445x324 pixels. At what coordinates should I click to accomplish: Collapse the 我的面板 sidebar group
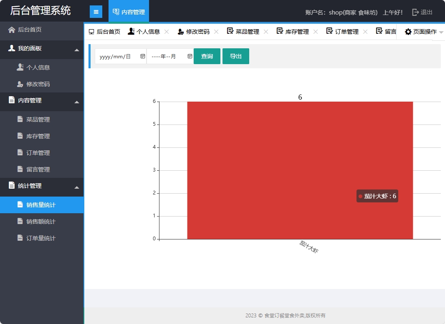coord(77,50)
